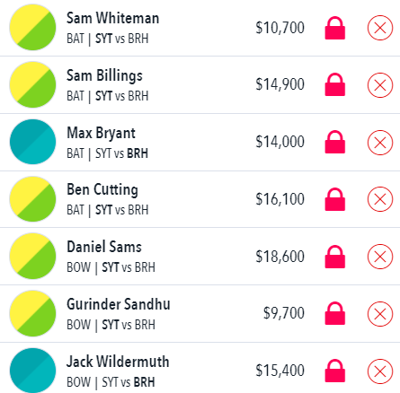
Task: Click the lock icon beside Ben Cutting
Action: pos(335,199)
